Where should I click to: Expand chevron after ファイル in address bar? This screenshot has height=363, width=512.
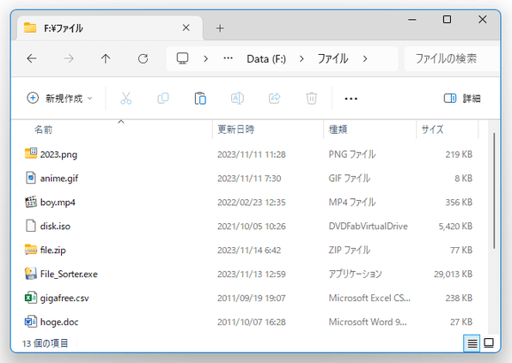coord(365,58)
